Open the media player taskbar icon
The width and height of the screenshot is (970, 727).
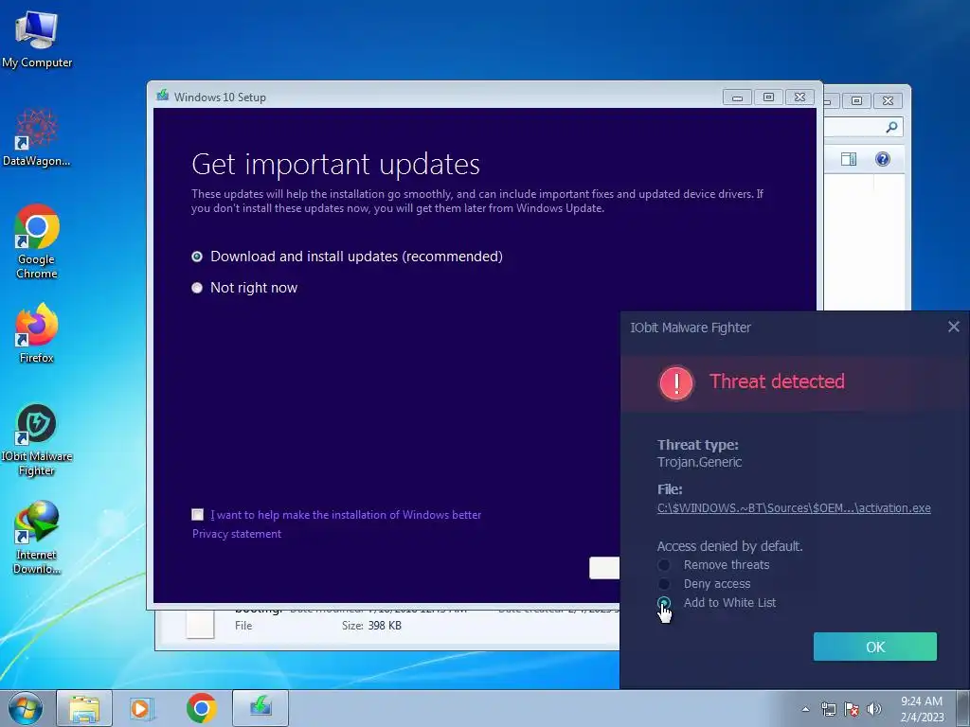coord(142,708)
